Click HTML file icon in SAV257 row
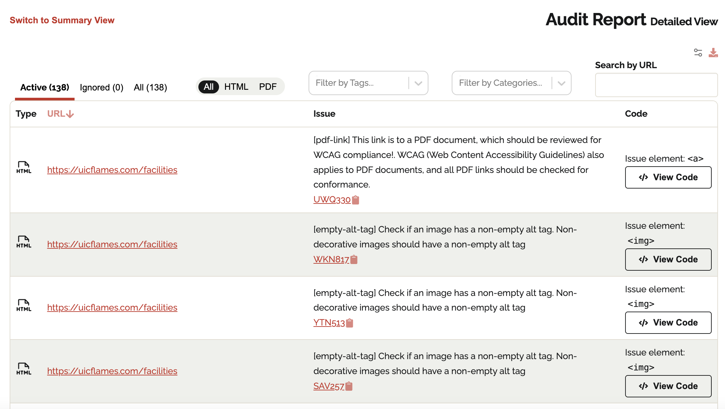 (x=24, y=368)
